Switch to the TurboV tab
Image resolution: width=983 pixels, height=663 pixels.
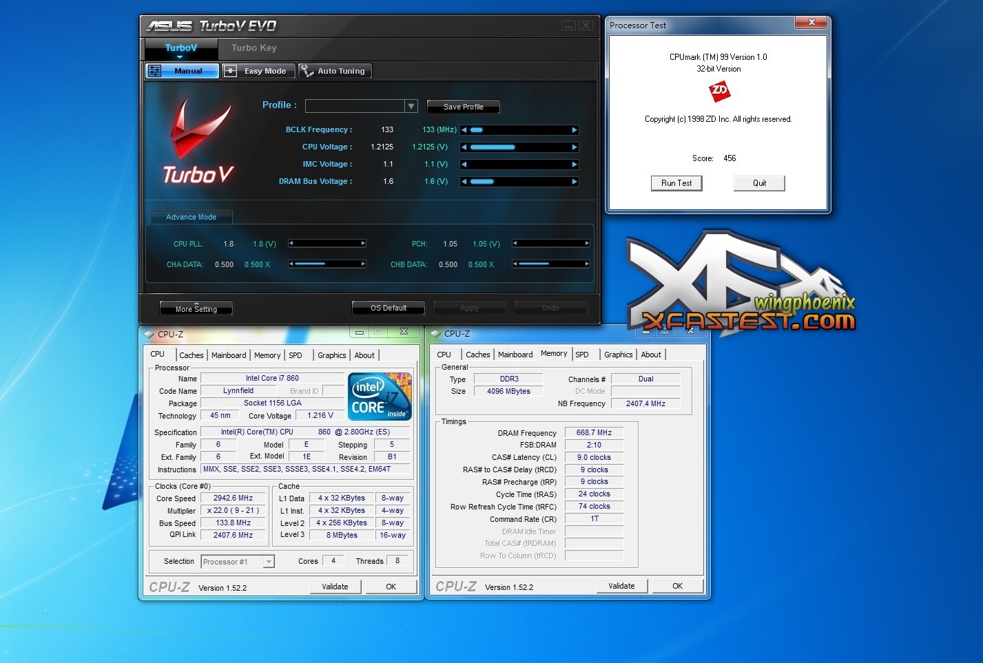181,48
